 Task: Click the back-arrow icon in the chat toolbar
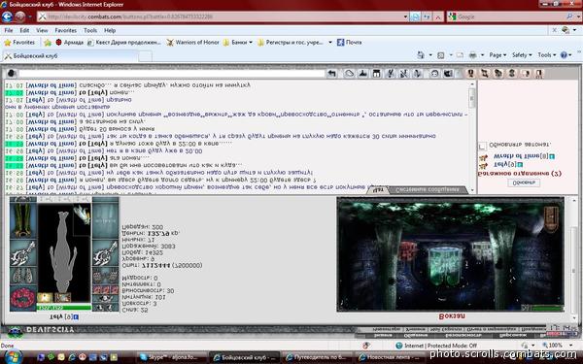tap(331, 74)
